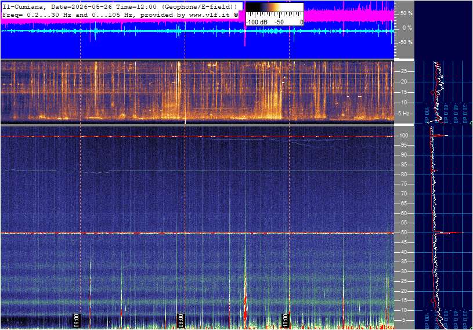
Task: Click the 50 Hz axis label
Action: point(403,233)
